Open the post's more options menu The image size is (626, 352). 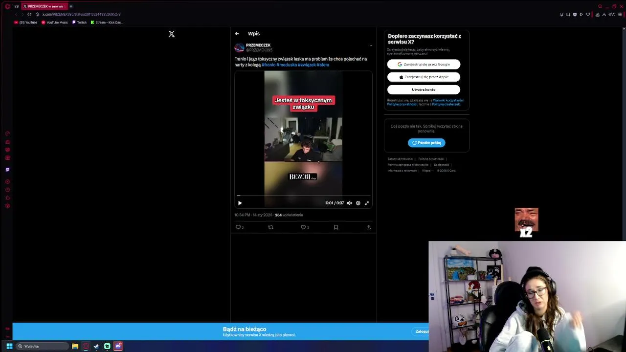(370, 45)
